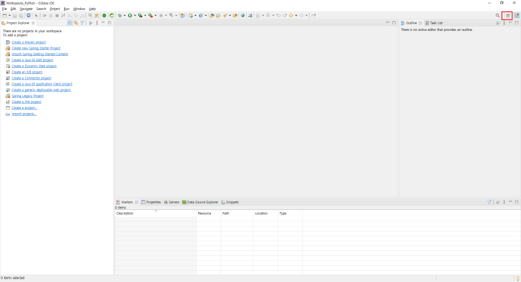Click the globe Open Web Browser icon
Viewport: 521px width, 282px height.
pos(243,15)
